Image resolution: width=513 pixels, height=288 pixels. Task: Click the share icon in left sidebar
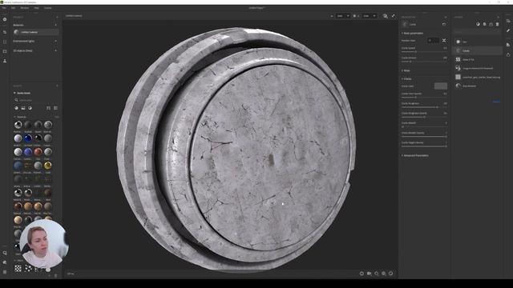click(5, 32)
